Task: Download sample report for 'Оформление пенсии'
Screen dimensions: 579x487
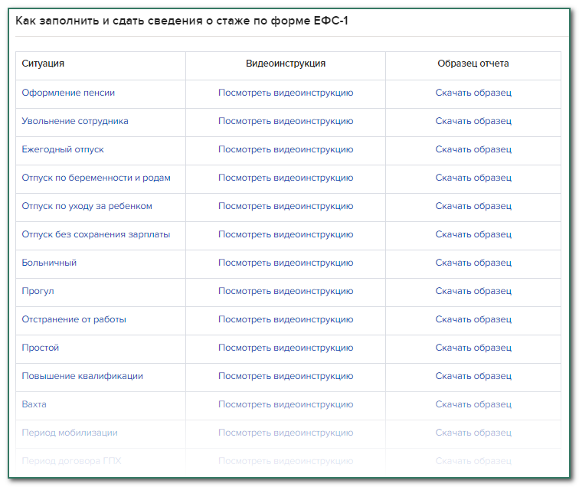Action: pyautogui.click(x=473, y=93)
